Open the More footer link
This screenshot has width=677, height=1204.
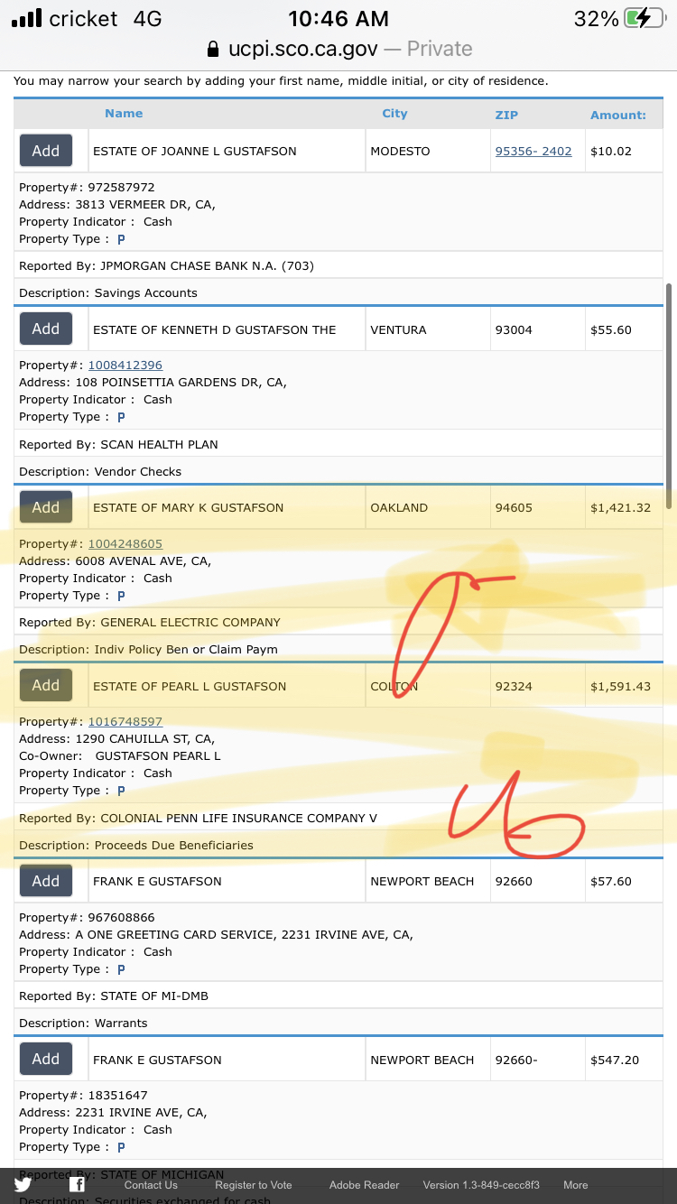coord(576,1185)
